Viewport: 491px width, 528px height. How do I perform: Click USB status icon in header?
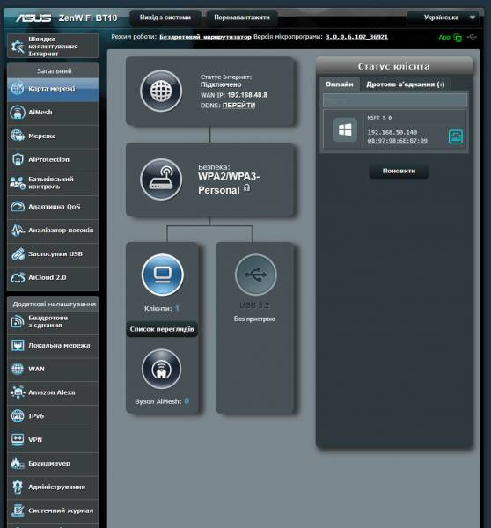tap(472, 37)
